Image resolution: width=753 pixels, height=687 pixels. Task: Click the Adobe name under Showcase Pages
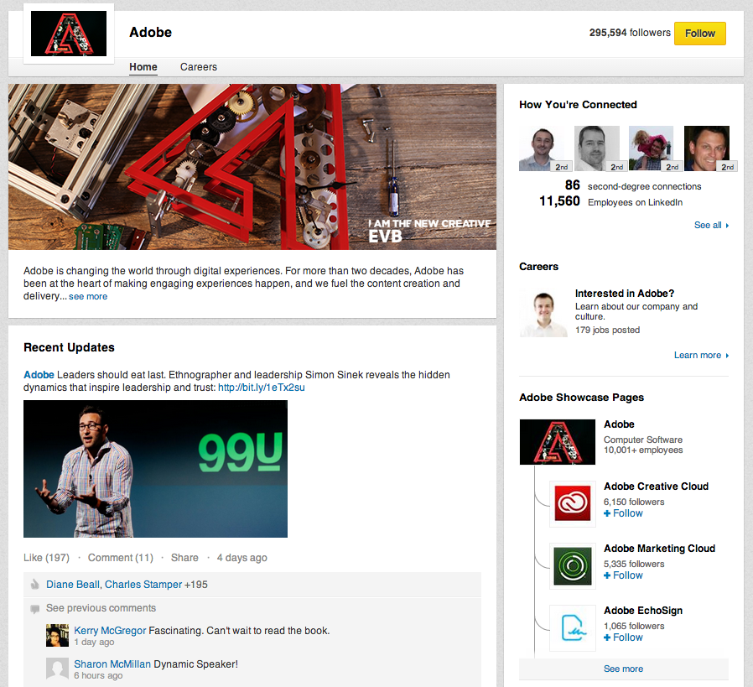point(619,424)
